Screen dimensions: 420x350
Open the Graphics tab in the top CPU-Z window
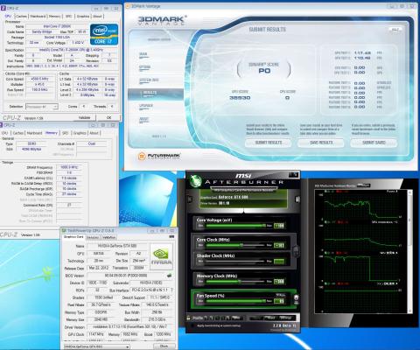(83, 17)
